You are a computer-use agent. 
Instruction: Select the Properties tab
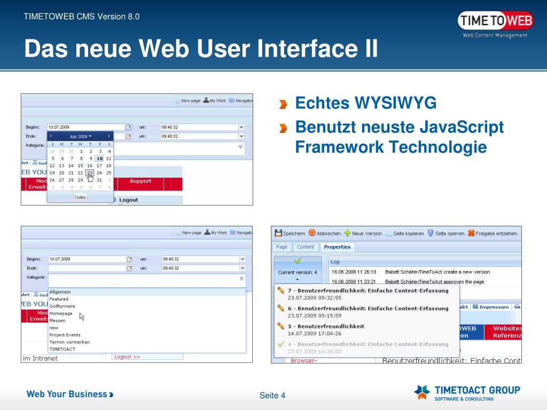point(337,247)
